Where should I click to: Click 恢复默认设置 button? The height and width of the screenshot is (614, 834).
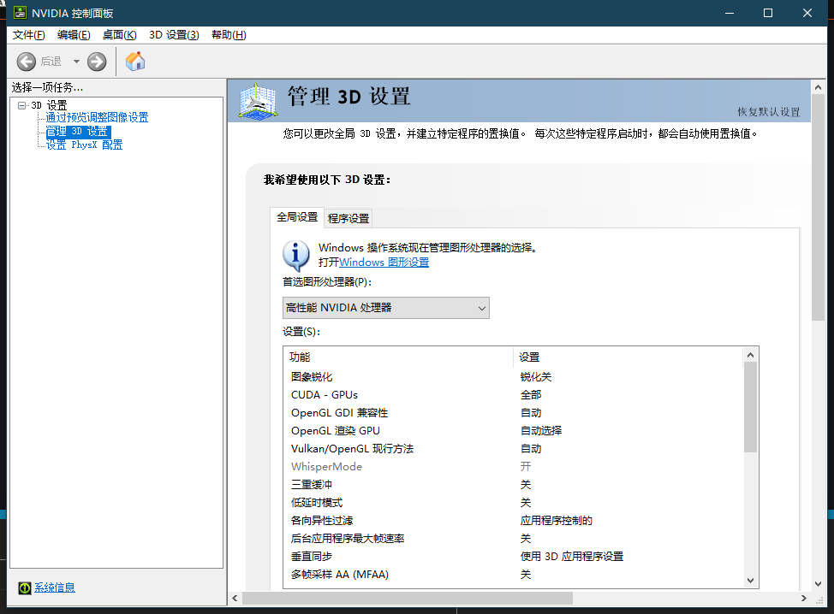(769, 111)
